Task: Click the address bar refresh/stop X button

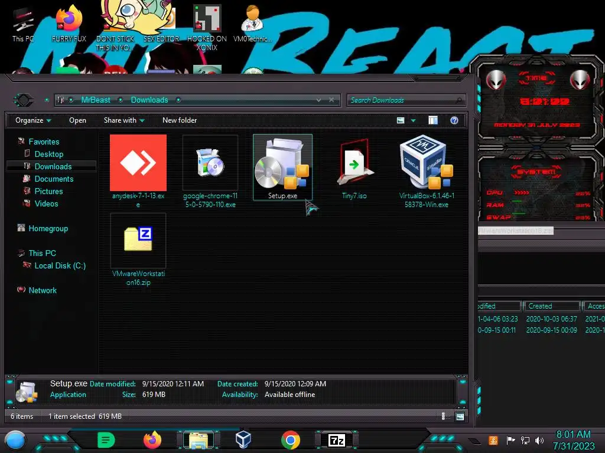Action: tap(331, 100)
